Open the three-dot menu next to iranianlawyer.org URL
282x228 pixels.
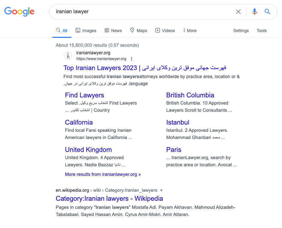(x=132, y=59)
